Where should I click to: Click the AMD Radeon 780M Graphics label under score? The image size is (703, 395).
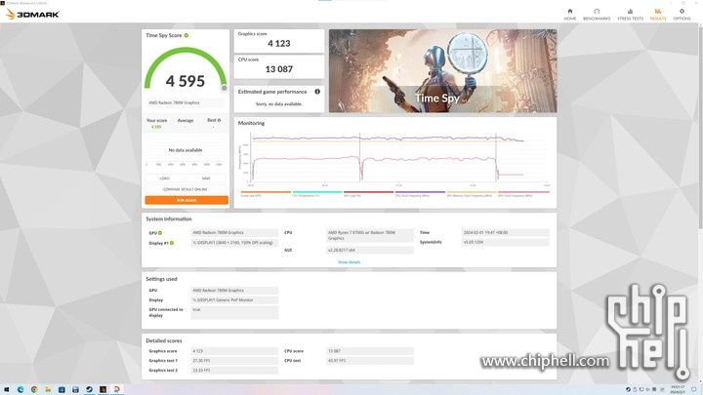[186, 103]
